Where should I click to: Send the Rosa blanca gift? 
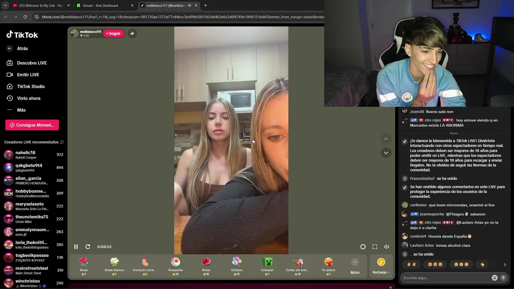coord(114,266)
